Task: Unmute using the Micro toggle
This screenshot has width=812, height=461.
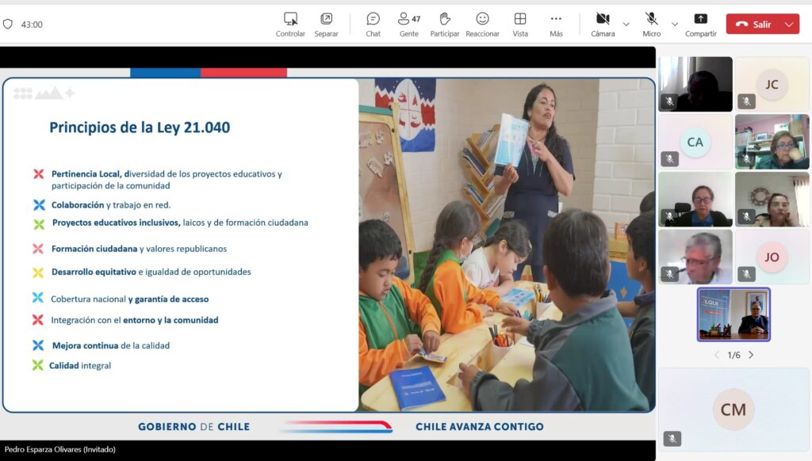Action: (x=651, y=24)
